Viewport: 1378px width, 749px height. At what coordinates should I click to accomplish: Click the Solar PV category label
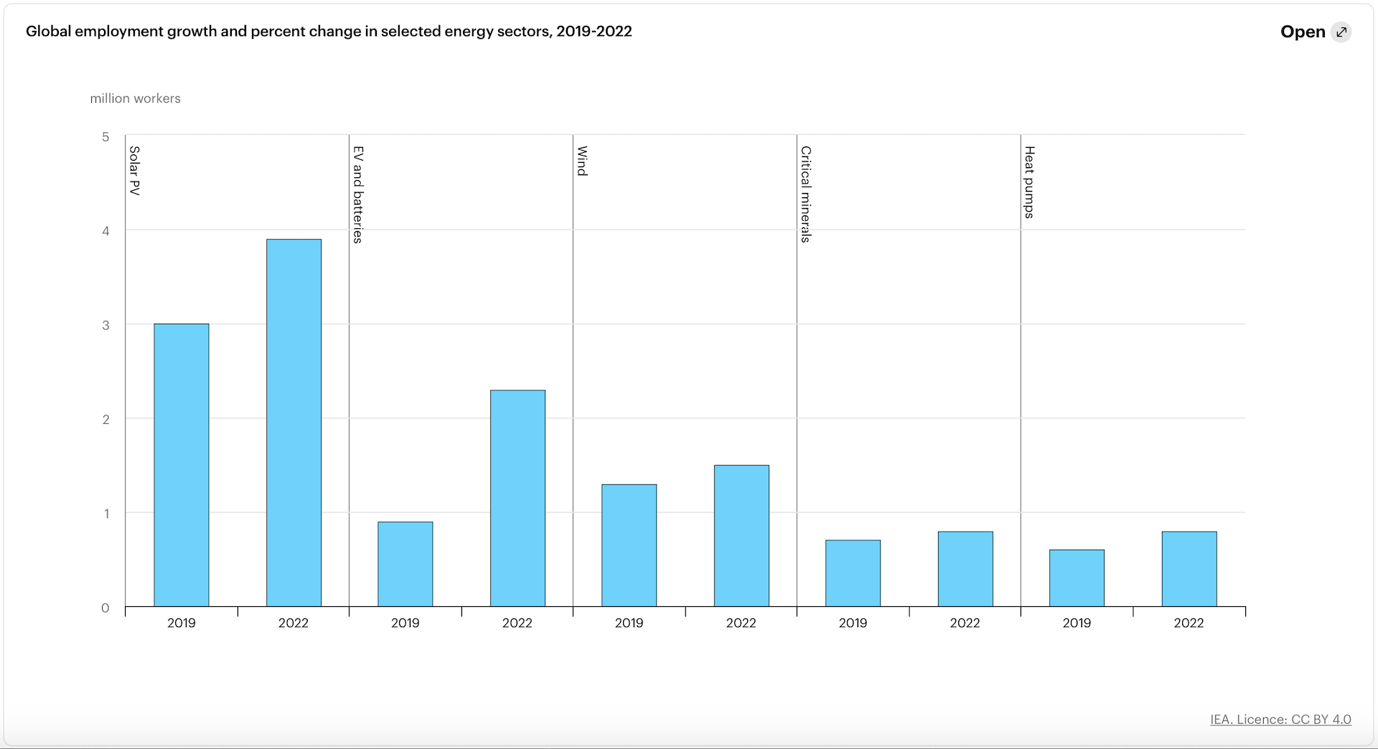[134, 171]
